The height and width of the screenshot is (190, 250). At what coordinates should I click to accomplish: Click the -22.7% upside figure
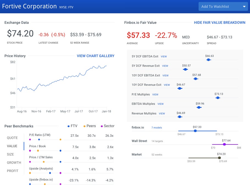point(166,35)
